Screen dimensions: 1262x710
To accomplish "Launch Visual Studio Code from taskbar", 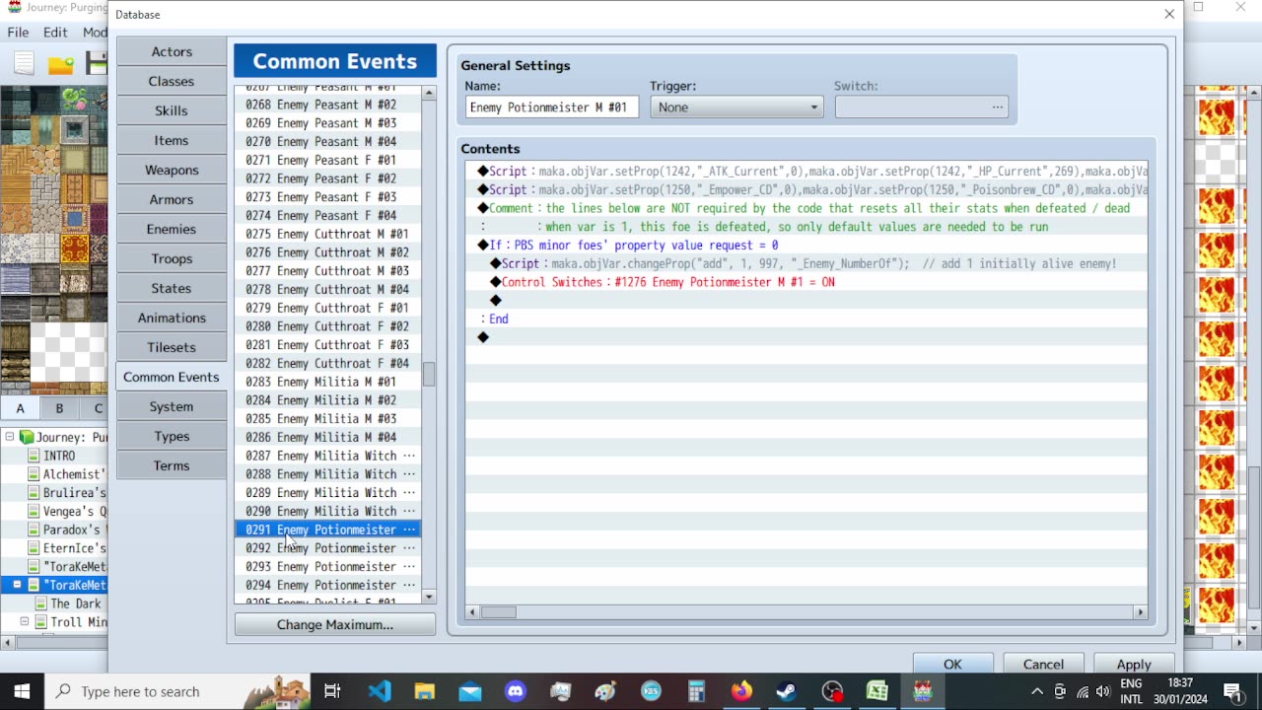I will tap(380, 691).
